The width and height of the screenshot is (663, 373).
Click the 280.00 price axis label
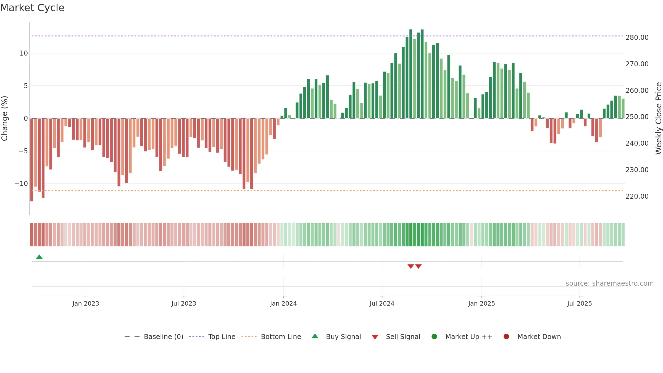637,37
